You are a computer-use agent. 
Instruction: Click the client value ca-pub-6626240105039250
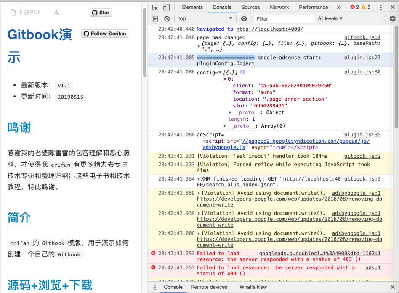295,86
